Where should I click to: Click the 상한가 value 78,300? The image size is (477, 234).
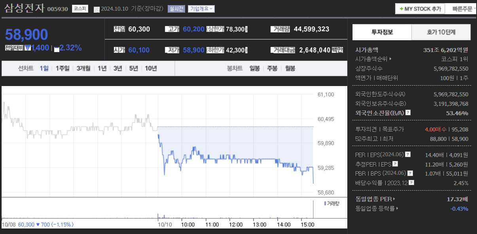tap(236, 29)
